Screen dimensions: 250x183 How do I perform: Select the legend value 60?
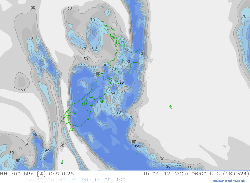click(x=62, y=180)
